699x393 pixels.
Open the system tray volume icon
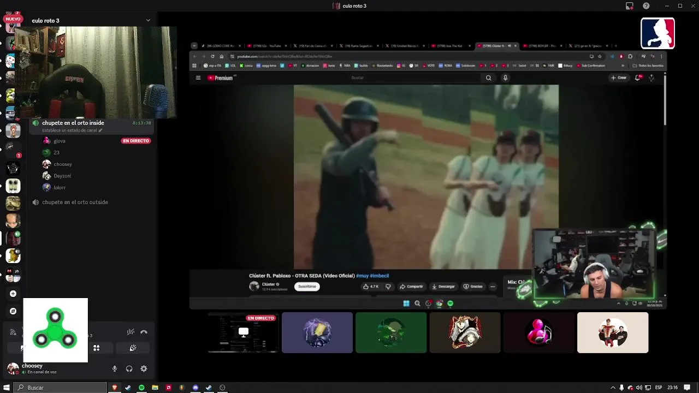[639, 388]
